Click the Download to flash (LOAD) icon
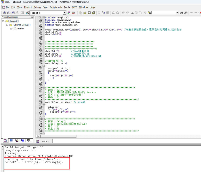This screenshot has width=203, height=172. click(23, 13)
